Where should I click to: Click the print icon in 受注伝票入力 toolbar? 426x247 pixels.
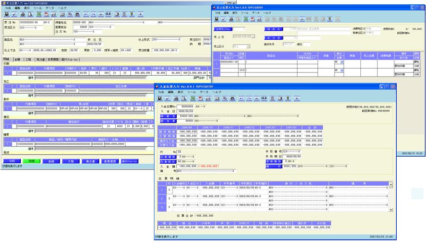click(23, 15)
